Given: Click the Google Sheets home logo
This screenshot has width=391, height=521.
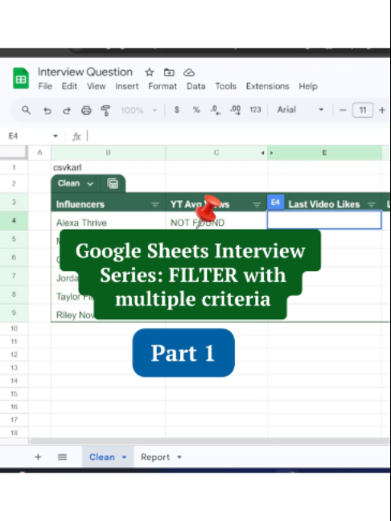Looking at the screenshot, I should point(21,79).
